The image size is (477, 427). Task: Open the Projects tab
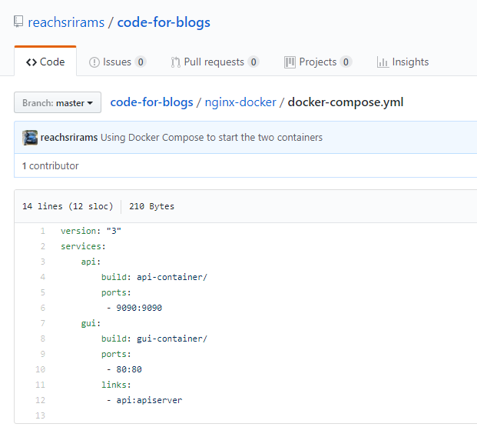pyautogui.click(x=318, y=62)
